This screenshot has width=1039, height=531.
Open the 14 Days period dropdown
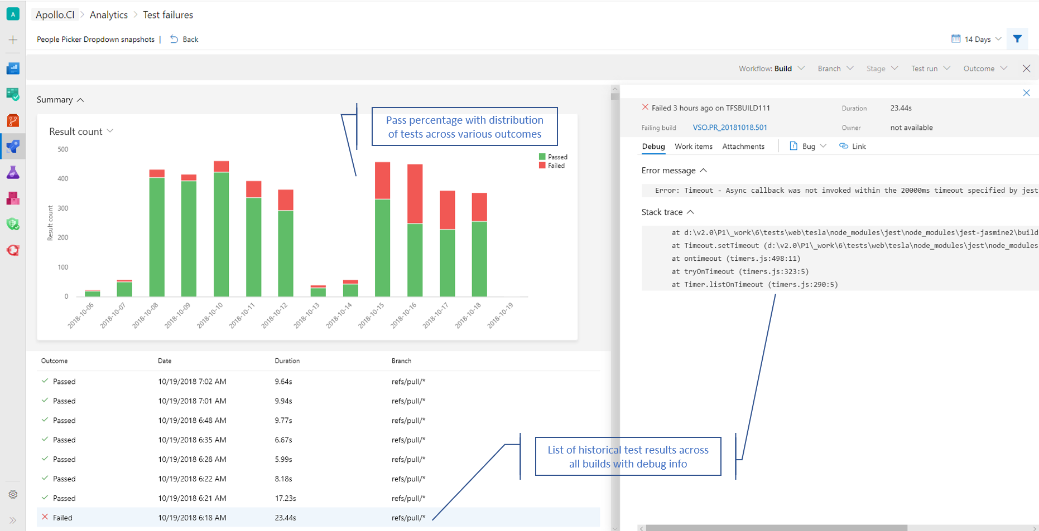tap(977, 39)
